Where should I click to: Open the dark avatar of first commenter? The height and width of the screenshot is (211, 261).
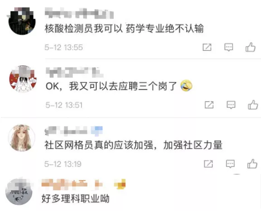pos(22,21)
